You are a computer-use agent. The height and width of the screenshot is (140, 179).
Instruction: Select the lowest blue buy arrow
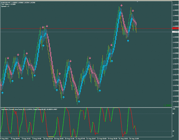[x=79, y=102]
